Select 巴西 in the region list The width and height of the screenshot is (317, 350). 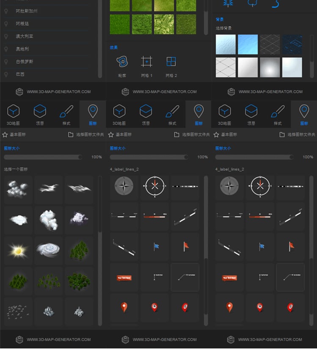click(x=20, y=74)
